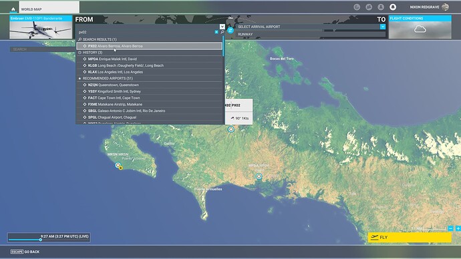This screenshot has height=259, width=461.
Task: Adjust the map zoom scale slider
Action: click(x=434, y=229)
